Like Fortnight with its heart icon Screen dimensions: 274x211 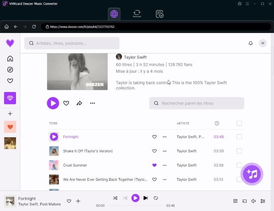coord(154,137)
